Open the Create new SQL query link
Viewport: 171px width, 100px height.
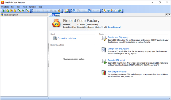[x=118, y=37]
